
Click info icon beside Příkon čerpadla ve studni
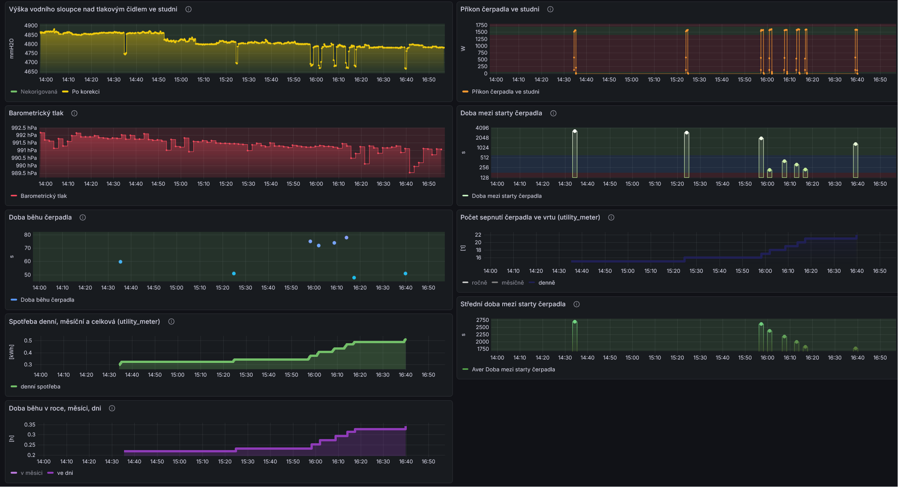point(550,9)
